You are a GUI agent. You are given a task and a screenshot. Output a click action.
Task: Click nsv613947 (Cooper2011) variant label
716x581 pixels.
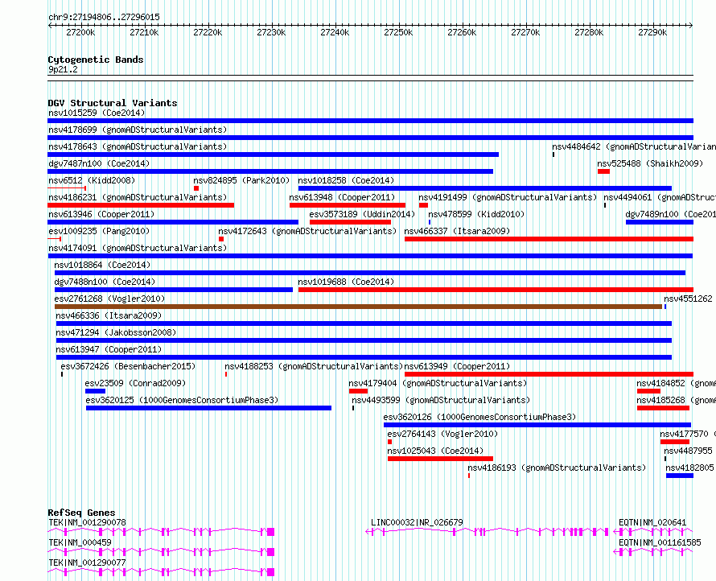[x=109, y=349]
